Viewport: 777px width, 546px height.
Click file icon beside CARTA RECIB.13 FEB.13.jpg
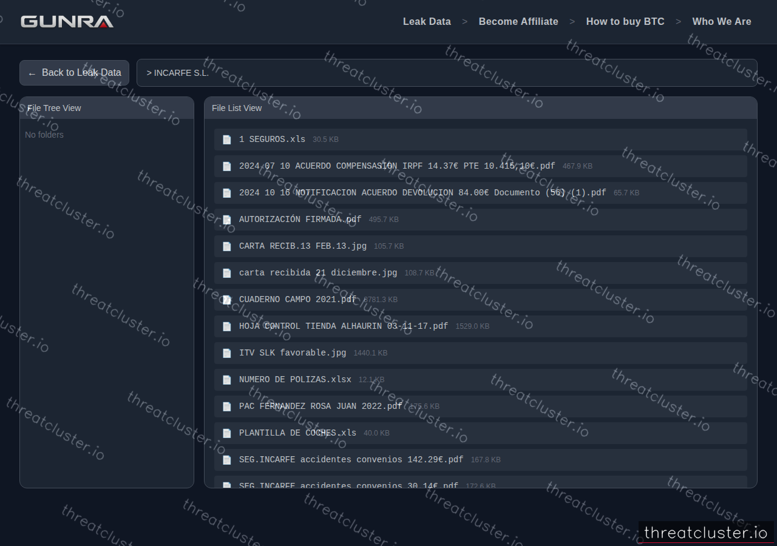[227, 246]
